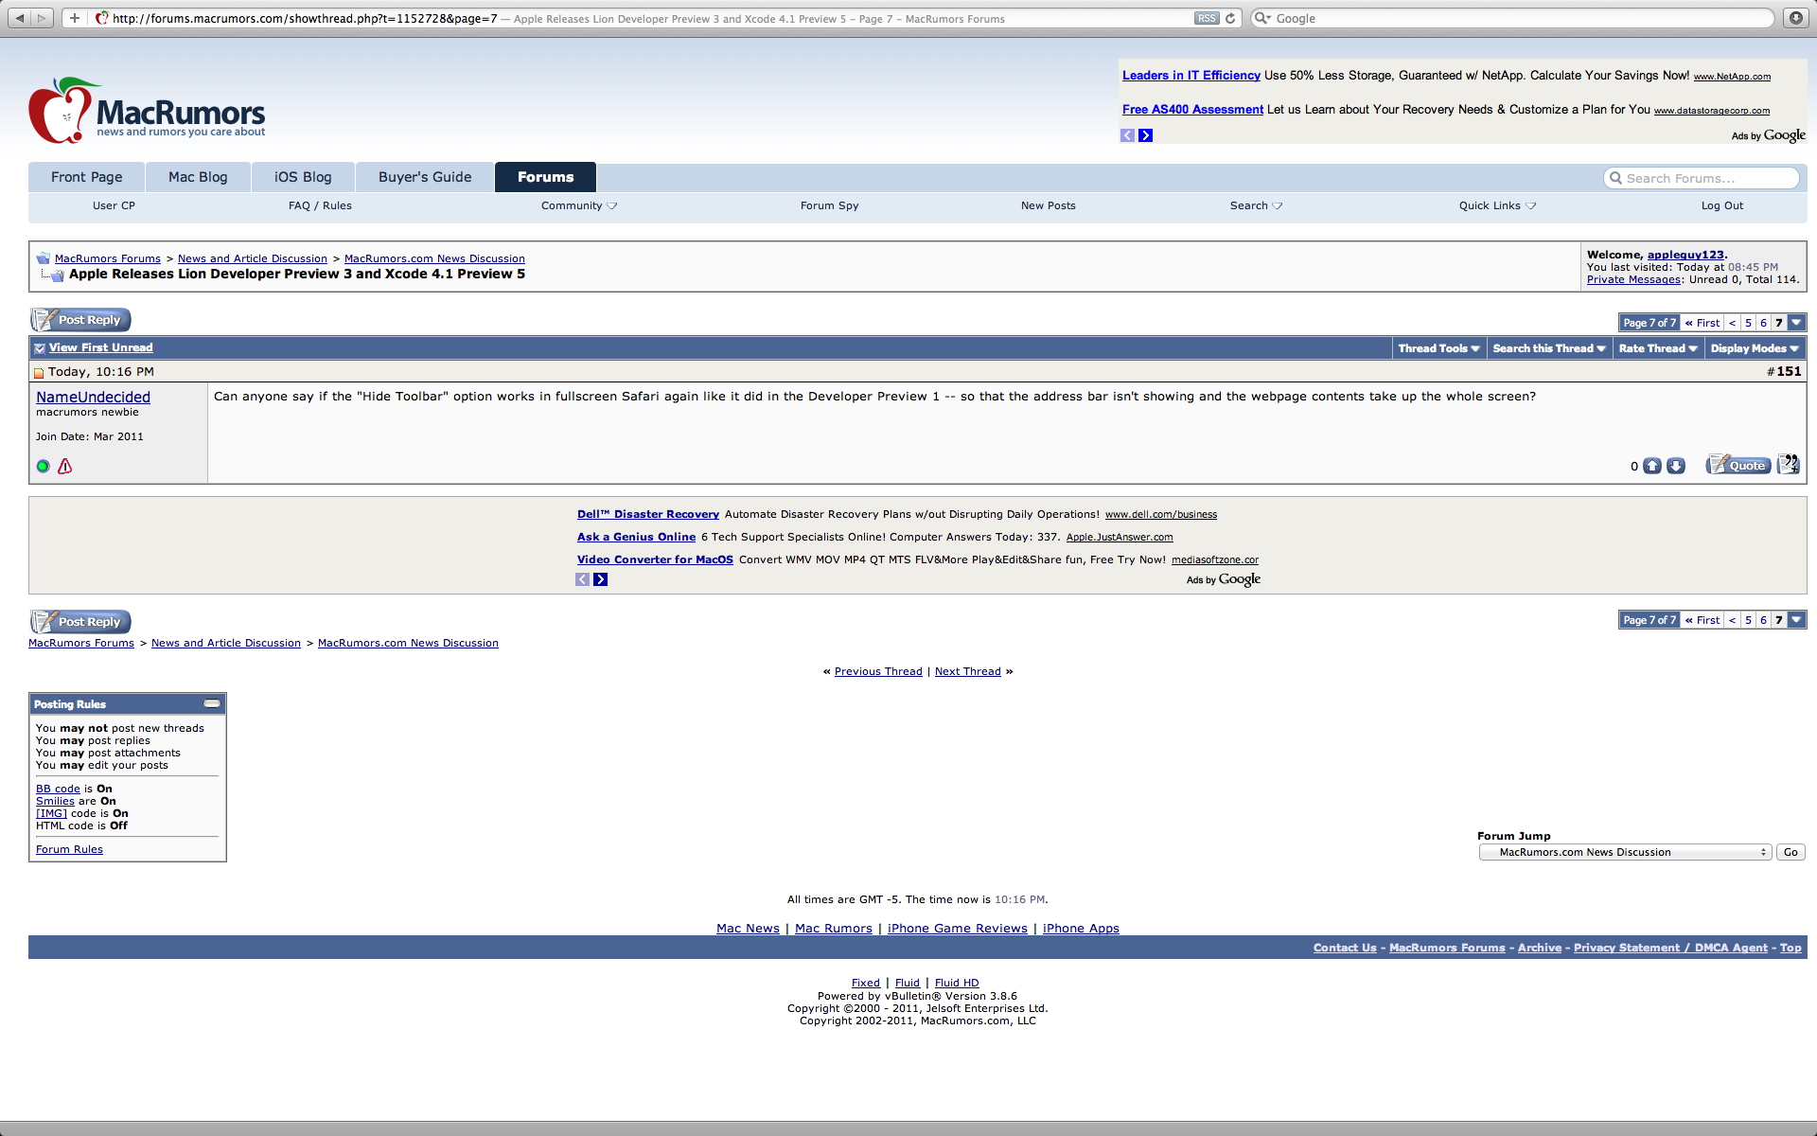Image resolution: width=1817 pixels, height=1136 pixels.
Task: Open Display Modes dropdown
Action: point(1755,348)
